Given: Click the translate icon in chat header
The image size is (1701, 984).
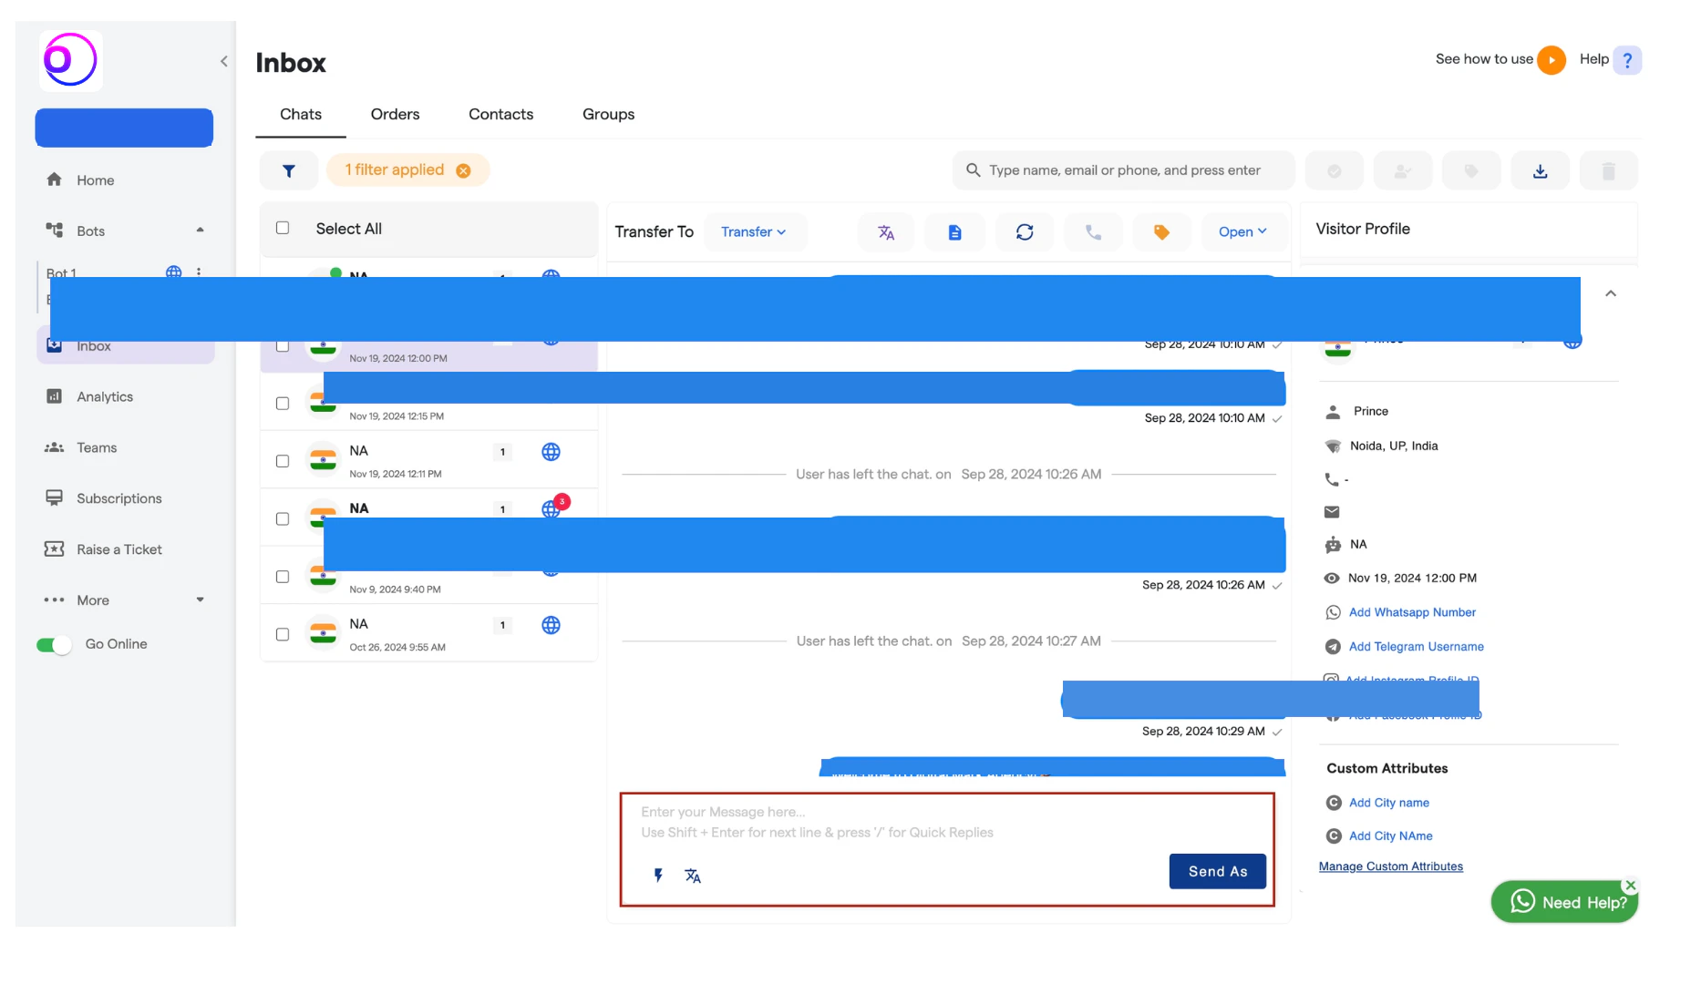Looking at the screenshot, I should pos(886,232).
